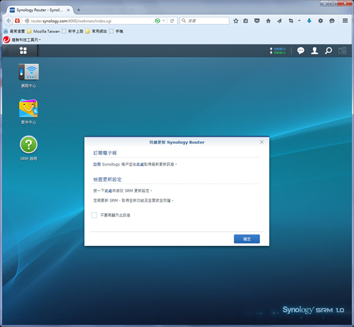The height and width of the screenshot is (327, 354).
Task: Click the red camera icon beside the back button
Action: coord(17,21)
